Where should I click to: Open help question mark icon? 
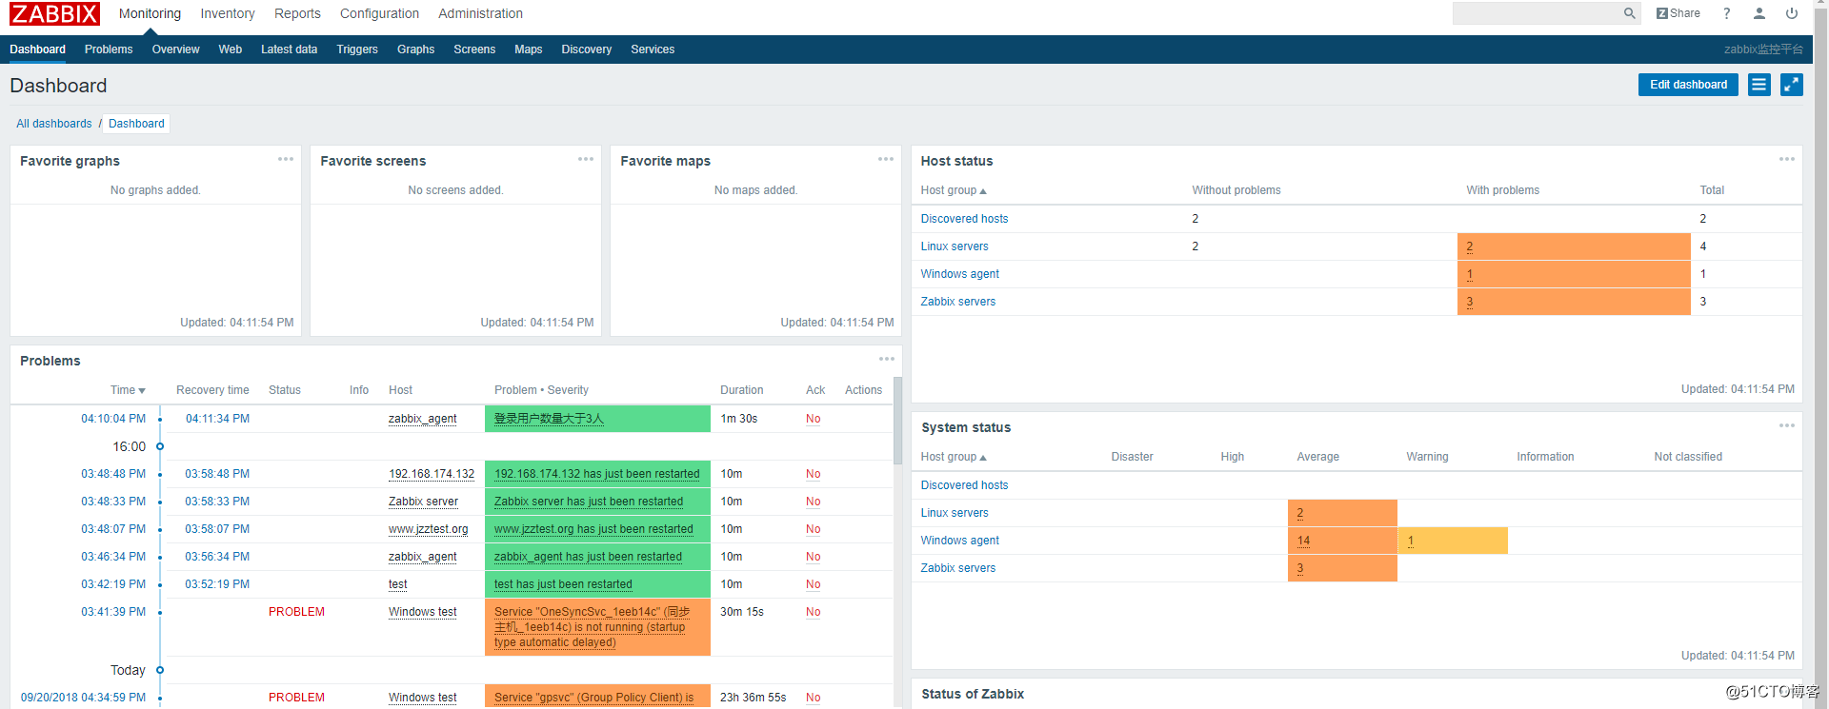point(1726,13)
